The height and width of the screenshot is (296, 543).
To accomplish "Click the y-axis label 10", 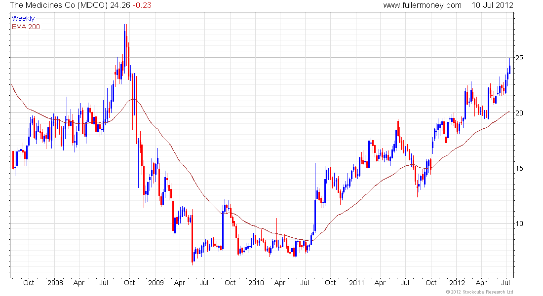I will [x=519, y=223].
